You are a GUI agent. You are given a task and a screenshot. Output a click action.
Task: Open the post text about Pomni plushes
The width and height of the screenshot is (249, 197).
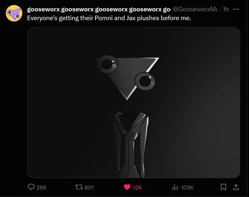click(x=109, y=18)
